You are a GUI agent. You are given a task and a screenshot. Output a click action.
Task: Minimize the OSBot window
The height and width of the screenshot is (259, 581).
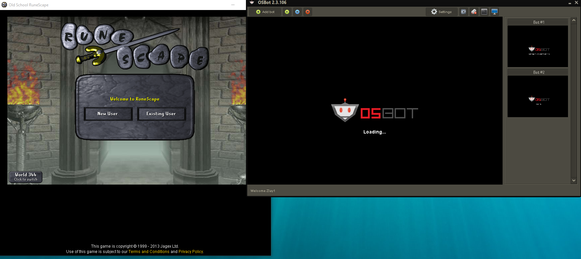[569, 3]
